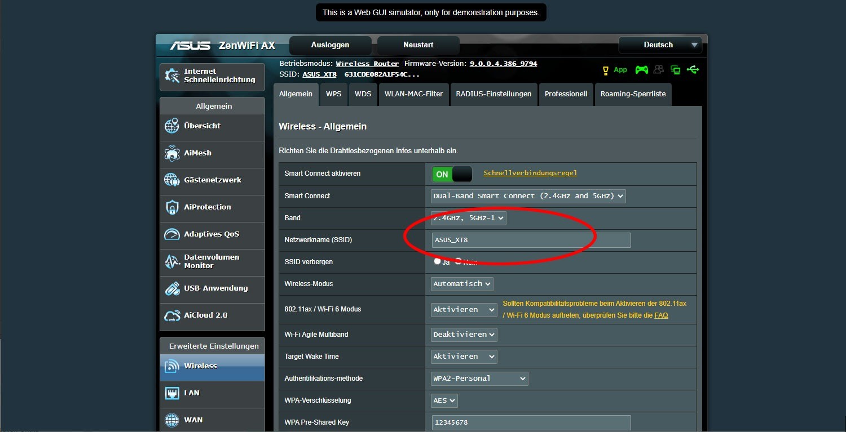This screenshot has width=846, height=432.
Task: Click the Wireless - Allgemein page heading
Action: click(x=323, y=127)
